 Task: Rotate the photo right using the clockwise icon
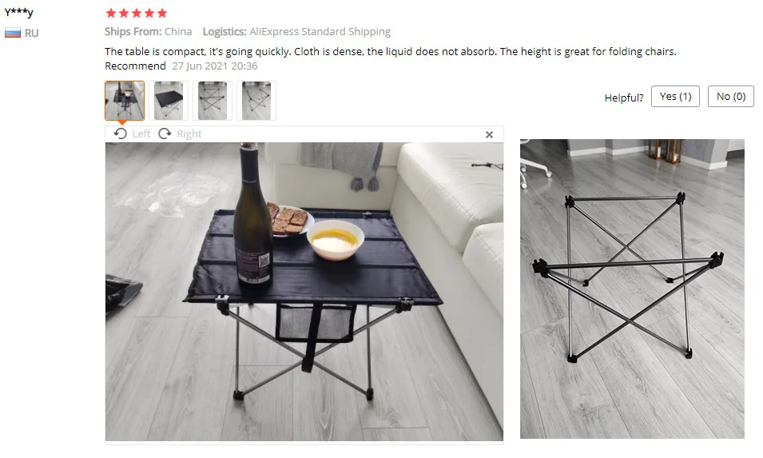point(165,133)
